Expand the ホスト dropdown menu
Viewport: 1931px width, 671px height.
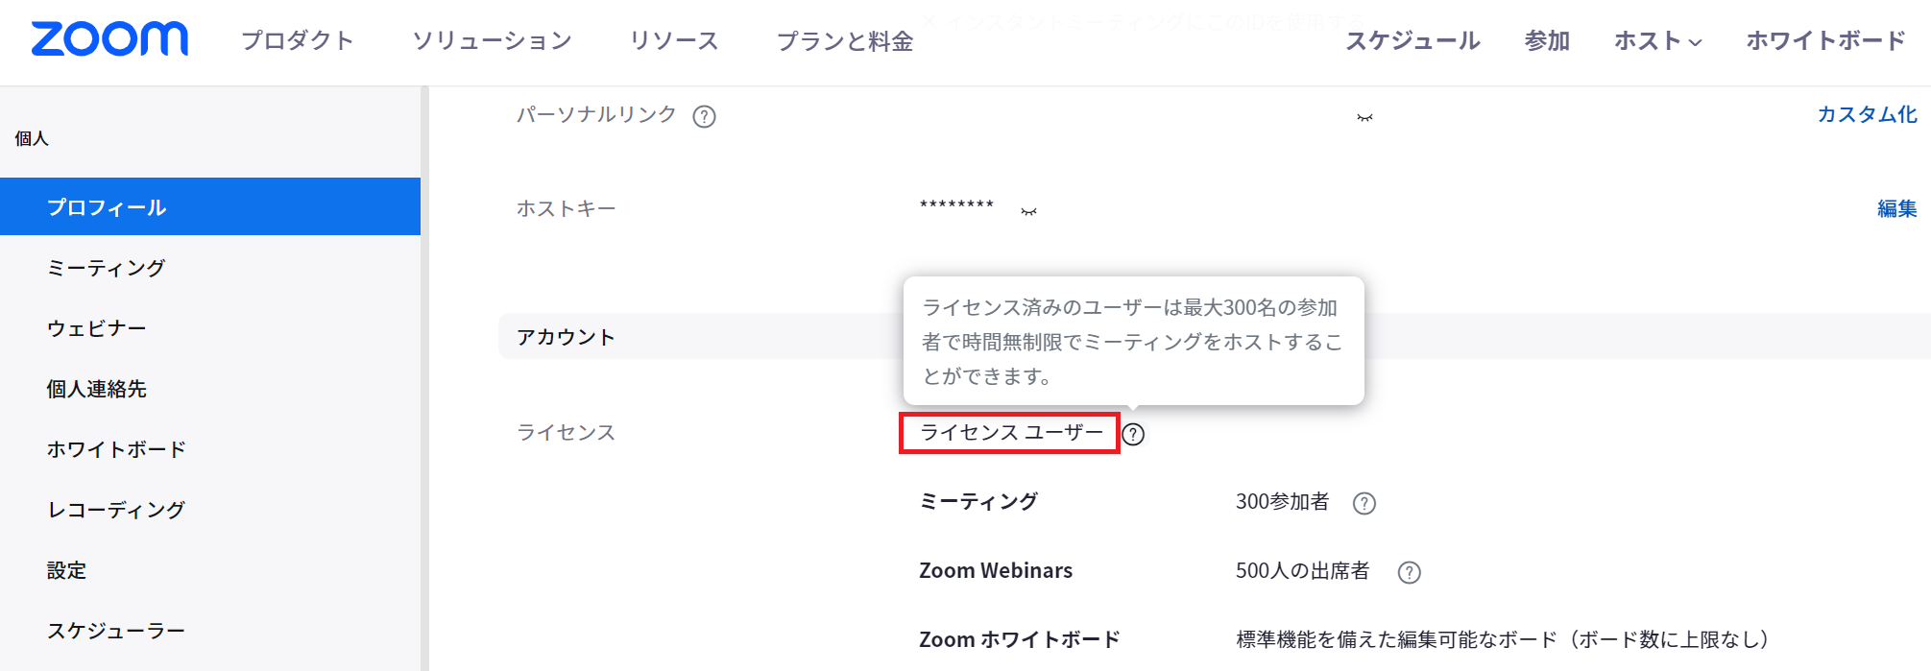tap(1658, 41)
